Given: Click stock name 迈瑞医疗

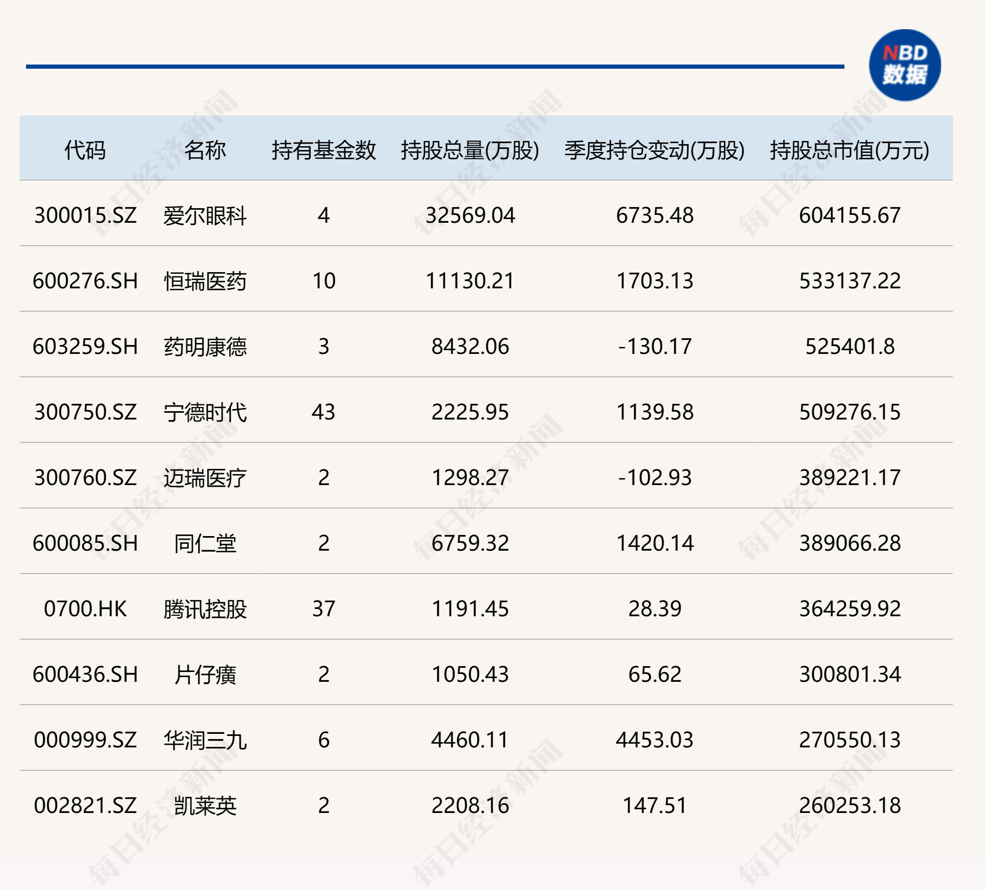Looking at the screenshot, I should pyautogui.click(x=205, y=478).
